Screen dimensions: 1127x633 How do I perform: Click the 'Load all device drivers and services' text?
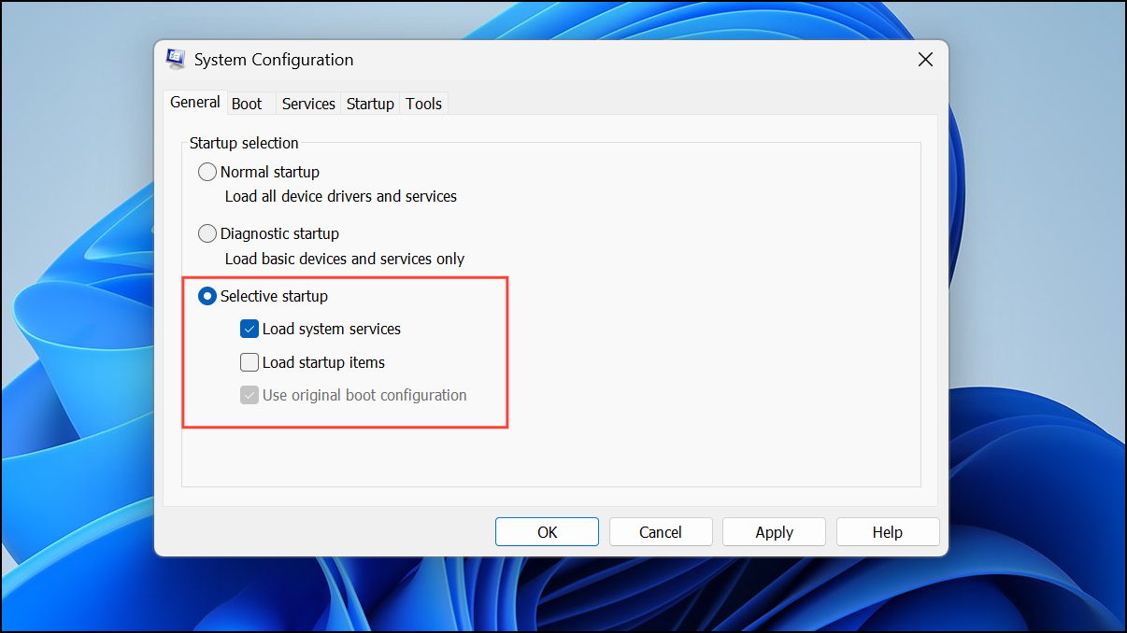(x=341, y=196)
